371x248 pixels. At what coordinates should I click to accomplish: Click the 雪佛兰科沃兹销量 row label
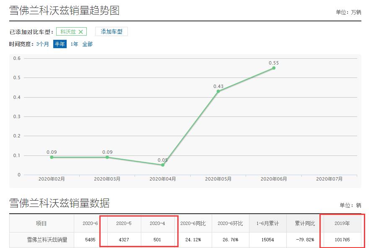[47, 240]
